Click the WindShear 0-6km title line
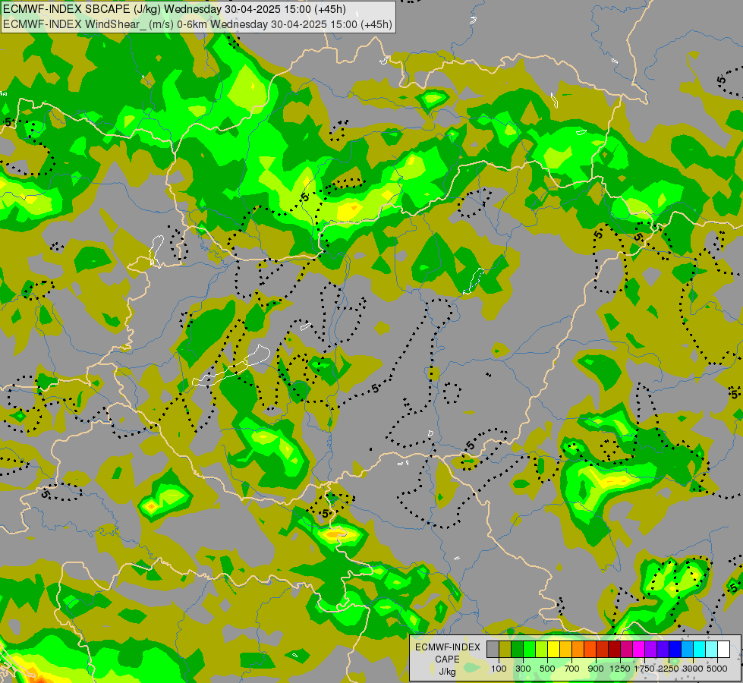The width and height of the screenshot is (743, 683). click(197, 24)
